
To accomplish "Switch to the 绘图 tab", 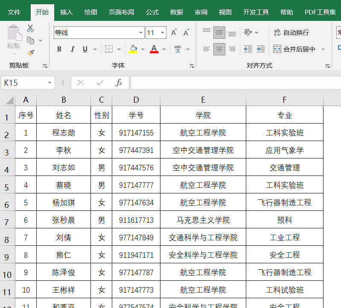I will pos(90,12).
